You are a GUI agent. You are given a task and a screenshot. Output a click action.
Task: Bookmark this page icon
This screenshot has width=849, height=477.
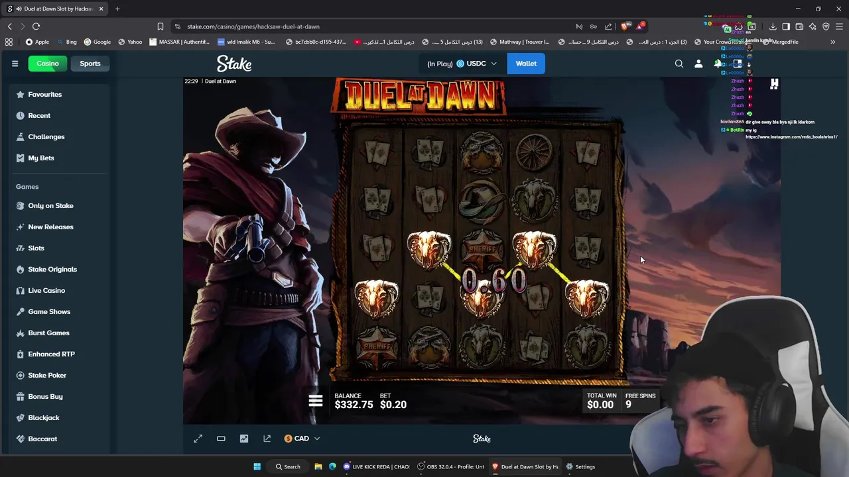click(160, 26)
